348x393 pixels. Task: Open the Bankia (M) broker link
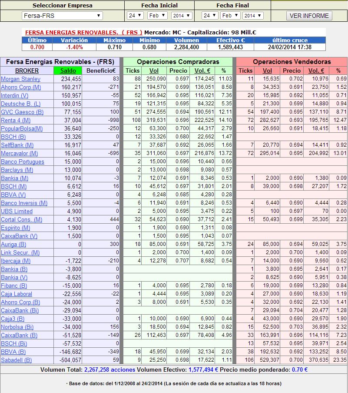pos(14,178)
